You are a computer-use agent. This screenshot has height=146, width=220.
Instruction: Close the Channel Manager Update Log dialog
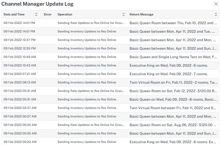(x=216, y=4)
